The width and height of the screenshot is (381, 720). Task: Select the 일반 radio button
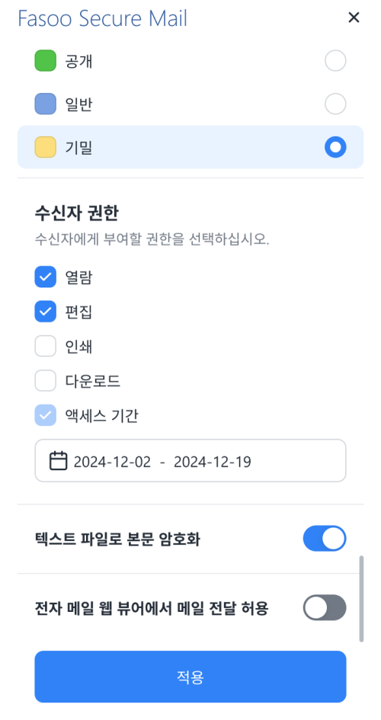tap(335, 104)
